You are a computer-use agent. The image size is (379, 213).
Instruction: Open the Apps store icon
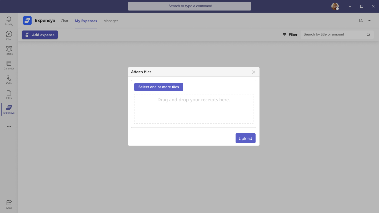(x=9, y=204)
